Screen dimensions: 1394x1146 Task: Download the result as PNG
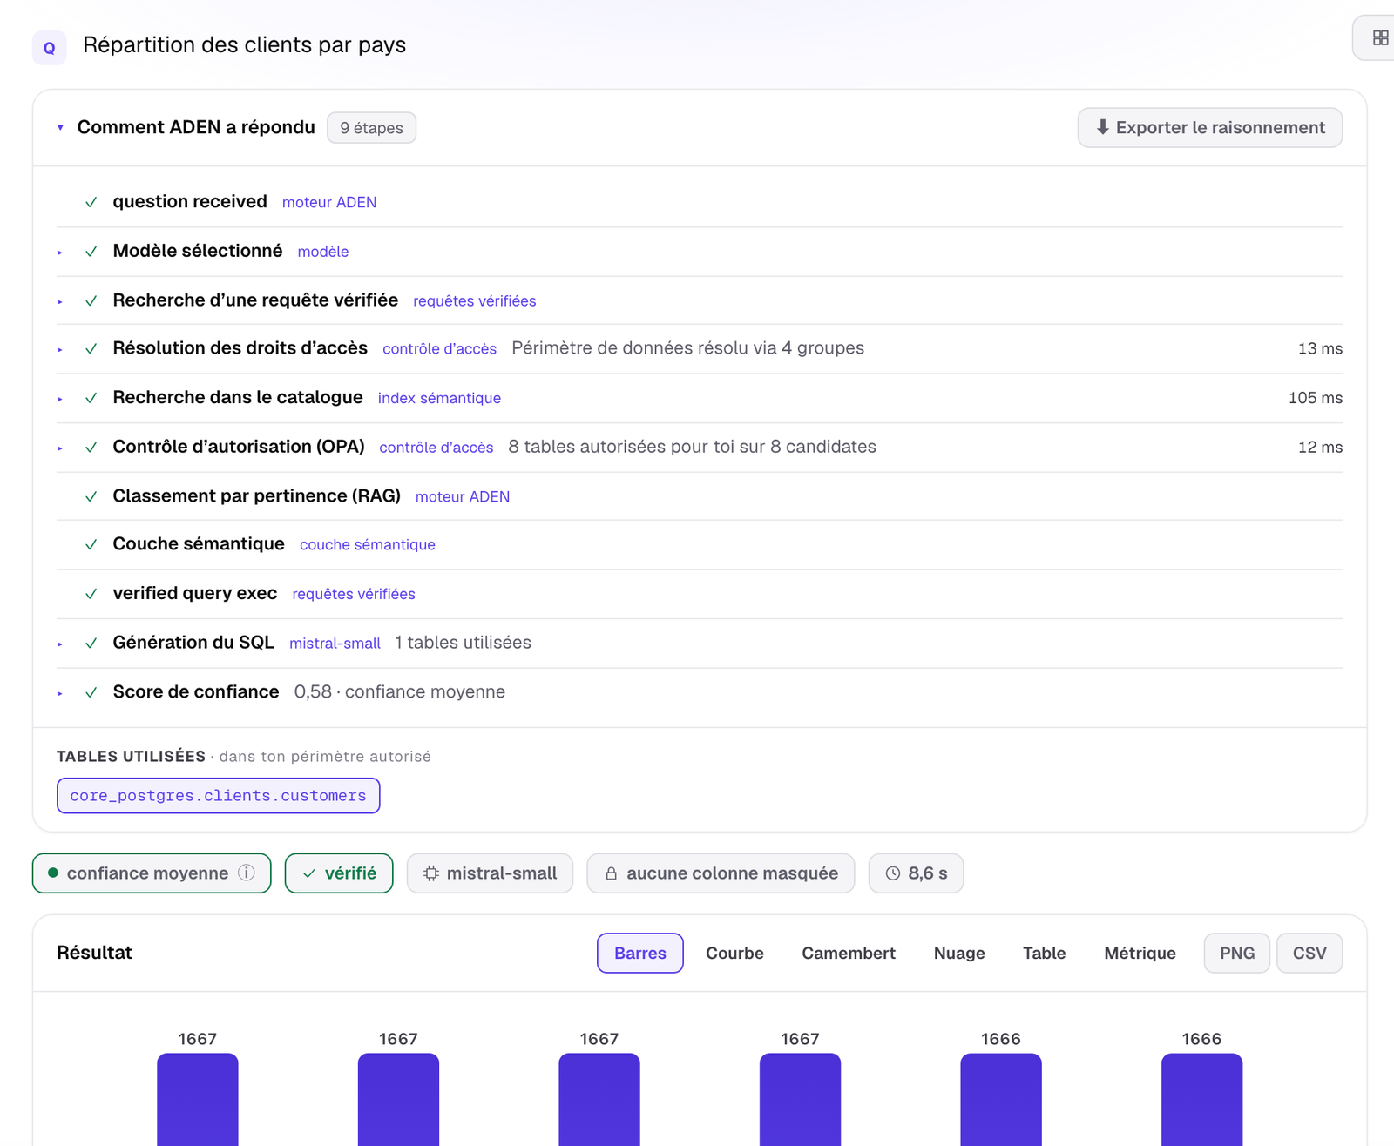point(1237,953)
